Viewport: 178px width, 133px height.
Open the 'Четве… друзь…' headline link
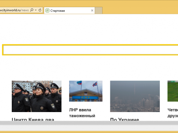click(173, 113)
